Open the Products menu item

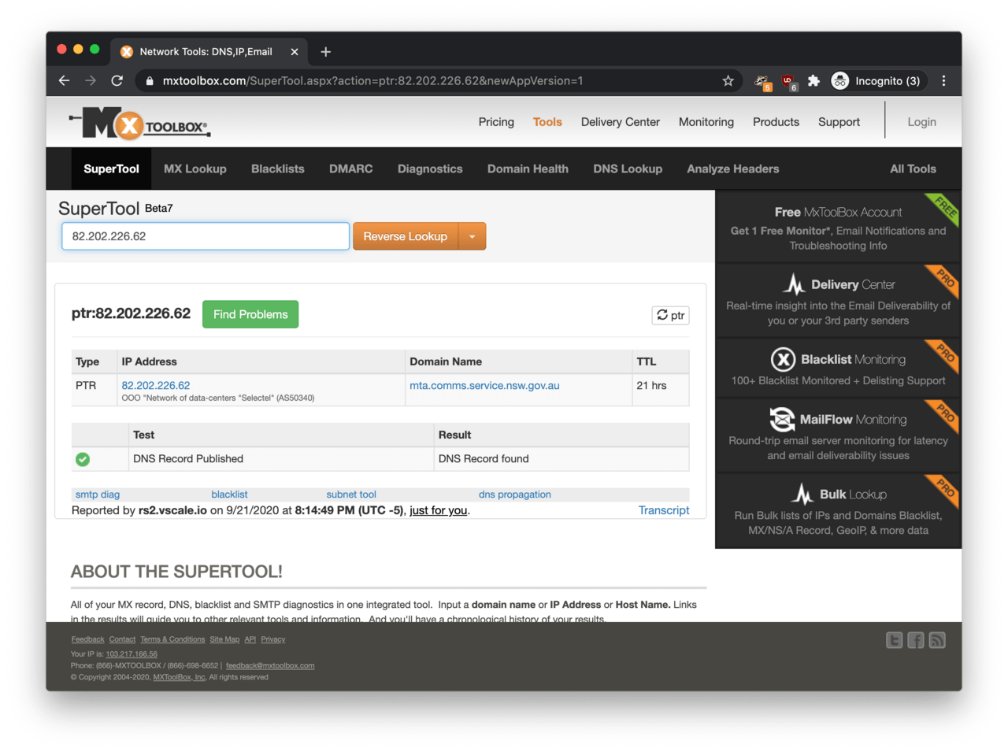pos(776,122)
